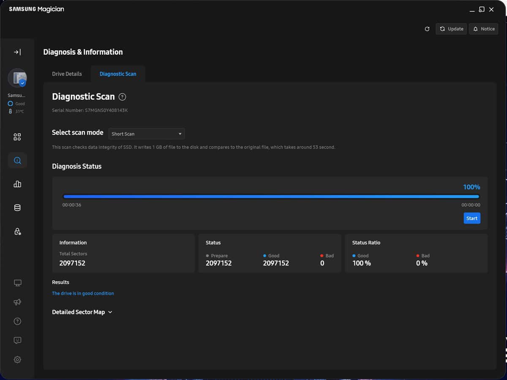Click the monitor icon in the sidebar
This screenshot has width=507, height=380.
pyautogui.click(x=17, y=283)
